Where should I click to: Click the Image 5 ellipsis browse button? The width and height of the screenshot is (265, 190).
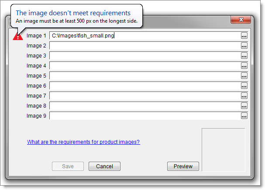[244, 76]
